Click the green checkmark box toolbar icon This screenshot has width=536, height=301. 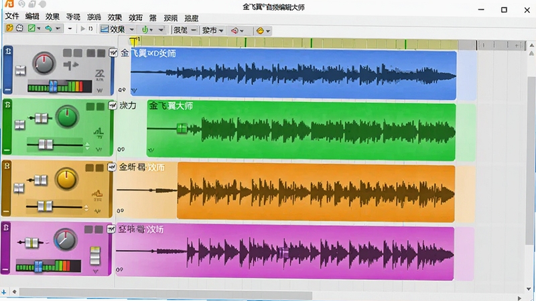coord(31,28)
